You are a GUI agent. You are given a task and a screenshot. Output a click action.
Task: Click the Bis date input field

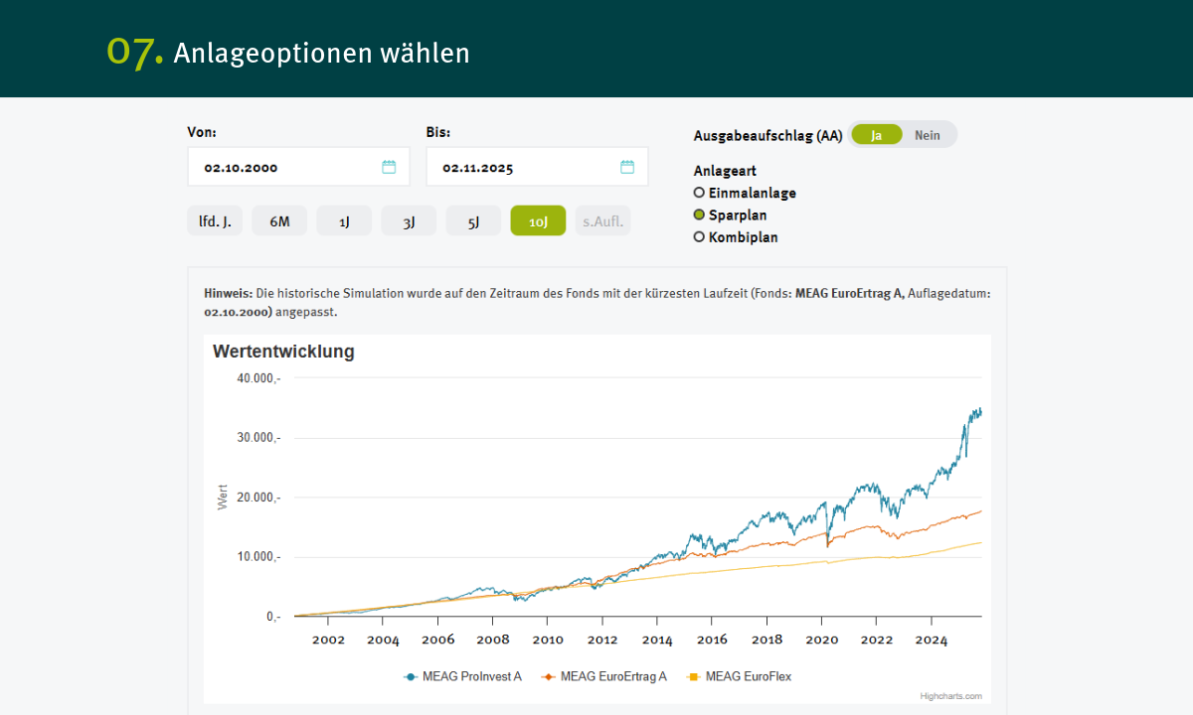click(522, 167)
